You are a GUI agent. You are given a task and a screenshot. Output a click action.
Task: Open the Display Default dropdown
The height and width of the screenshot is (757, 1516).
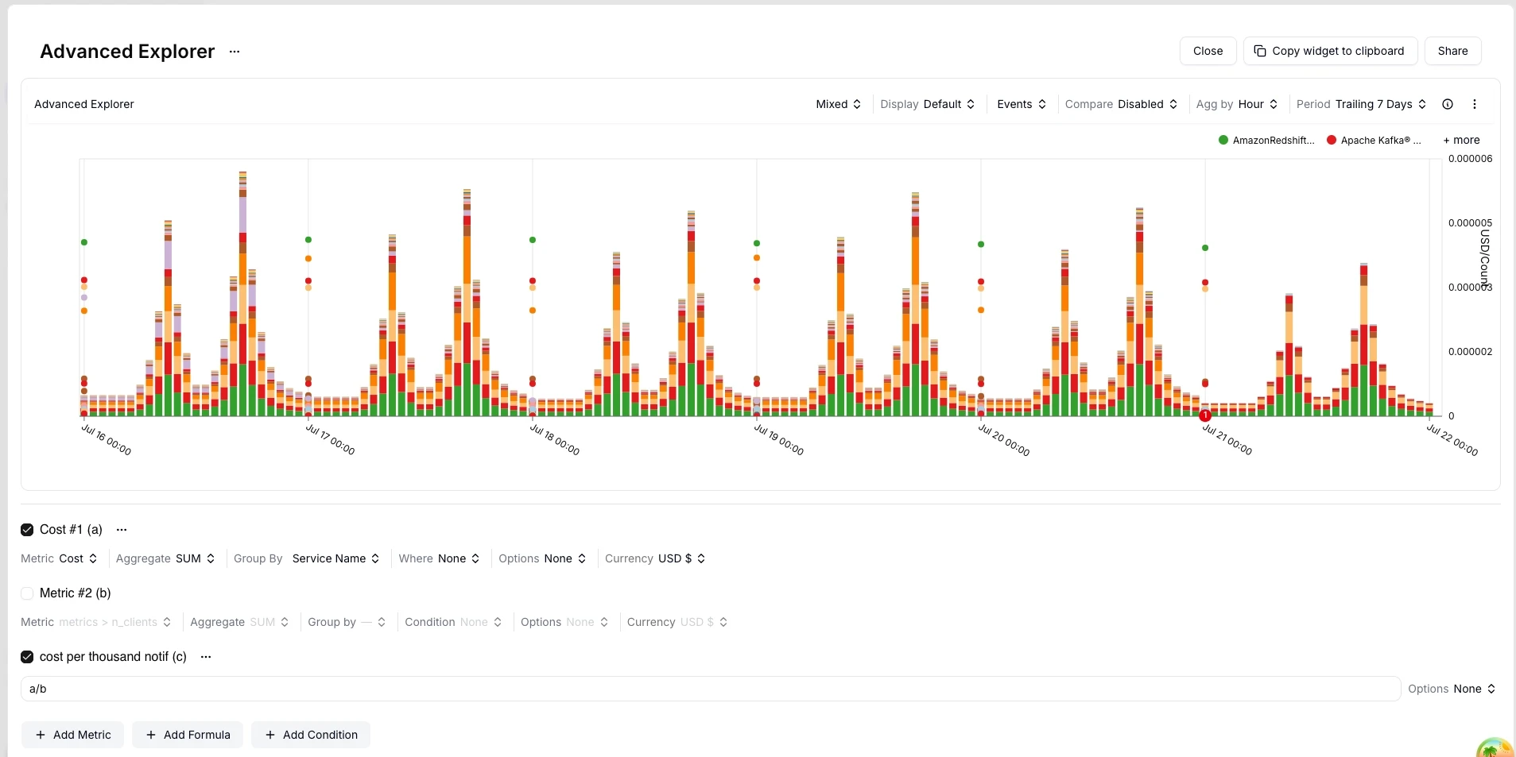pos(928,104)
